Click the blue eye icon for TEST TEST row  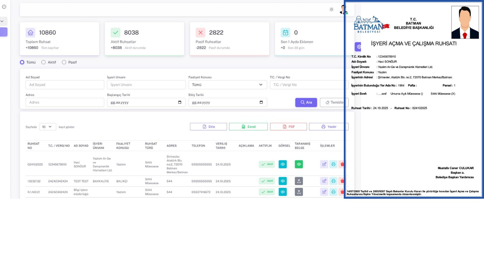283,181
